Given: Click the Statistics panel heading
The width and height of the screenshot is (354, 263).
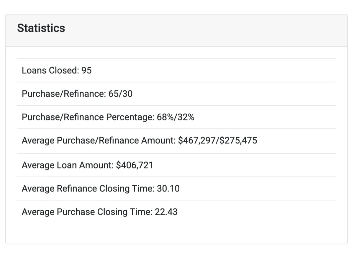Looking at the screenshot, I should click(41, 28).
